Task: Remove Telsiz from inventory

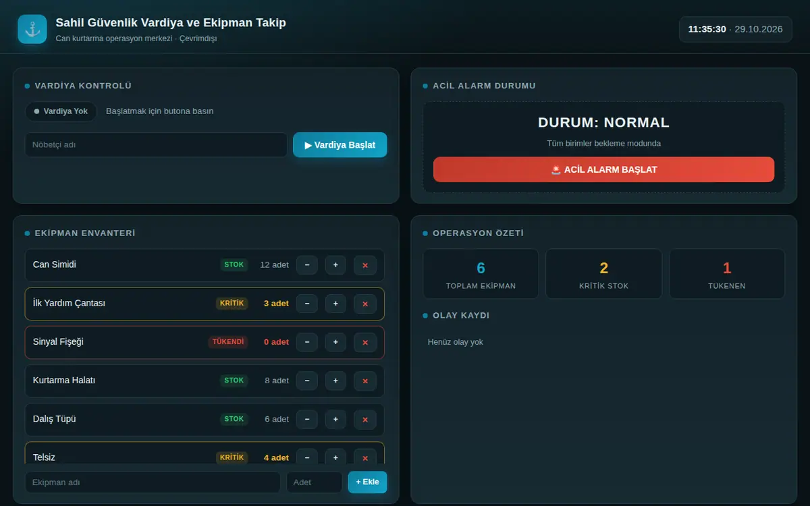Action: [x=365, y=457]
